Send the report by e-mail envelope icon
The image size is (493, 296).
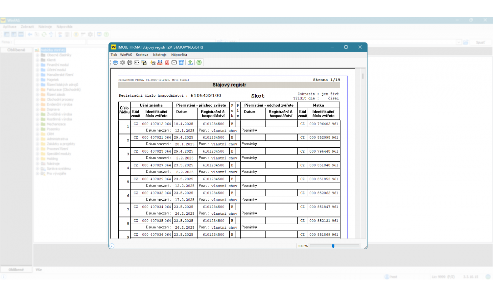(174, 62)
